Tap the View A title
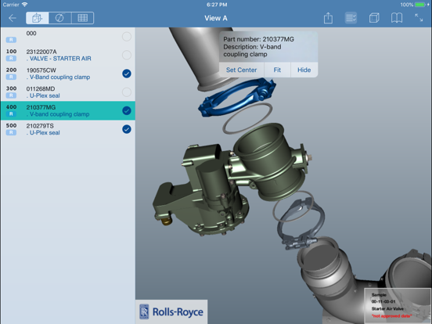 [216, 18]
